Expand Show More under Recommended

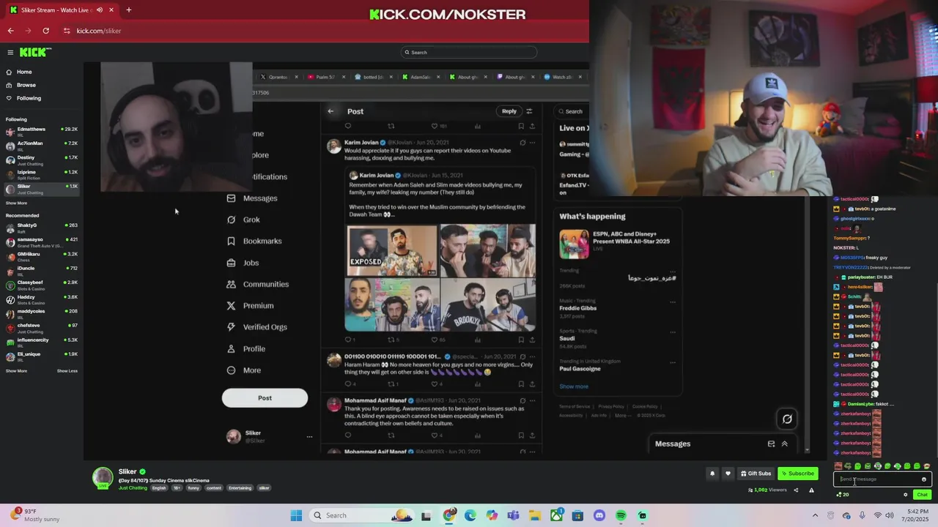pyautogui.click(x=16, y=371)
